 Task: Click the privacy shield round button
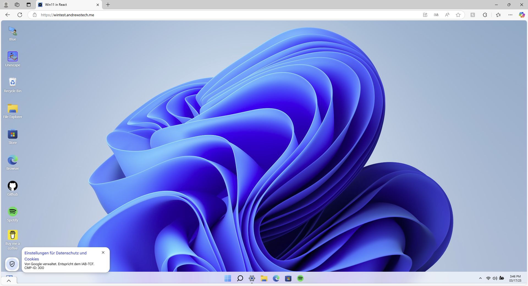(12, 264)
